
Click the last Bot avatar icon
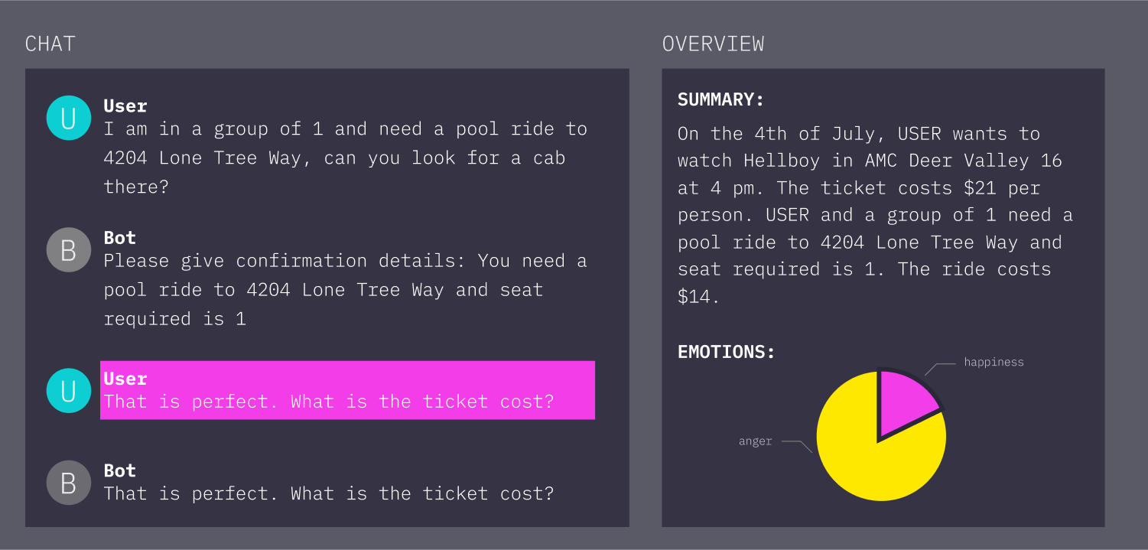click(69, 483)
